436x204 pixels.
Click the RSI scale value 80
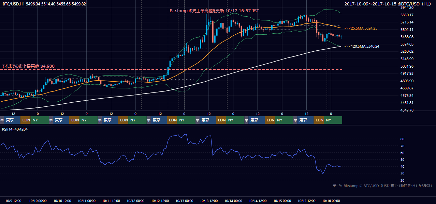403,139
